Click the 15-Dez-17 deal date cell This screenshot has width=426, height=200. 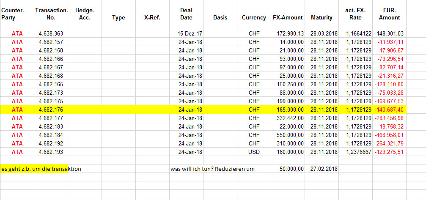pos(187,34)
